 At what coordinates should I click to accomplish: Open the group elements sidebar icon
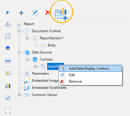coord(8,36)
